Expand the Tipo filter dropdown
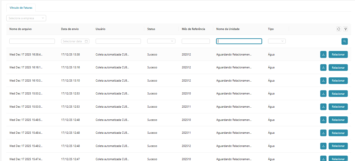Viewport: 355px width, 161px height. coord(277,41)
